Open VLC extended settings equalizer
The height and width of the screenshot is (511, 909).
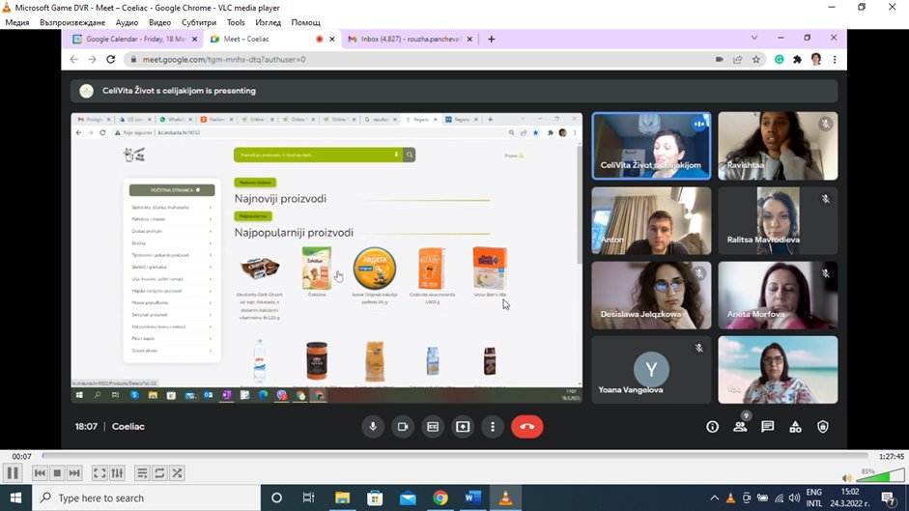click(x=117, y=473)
